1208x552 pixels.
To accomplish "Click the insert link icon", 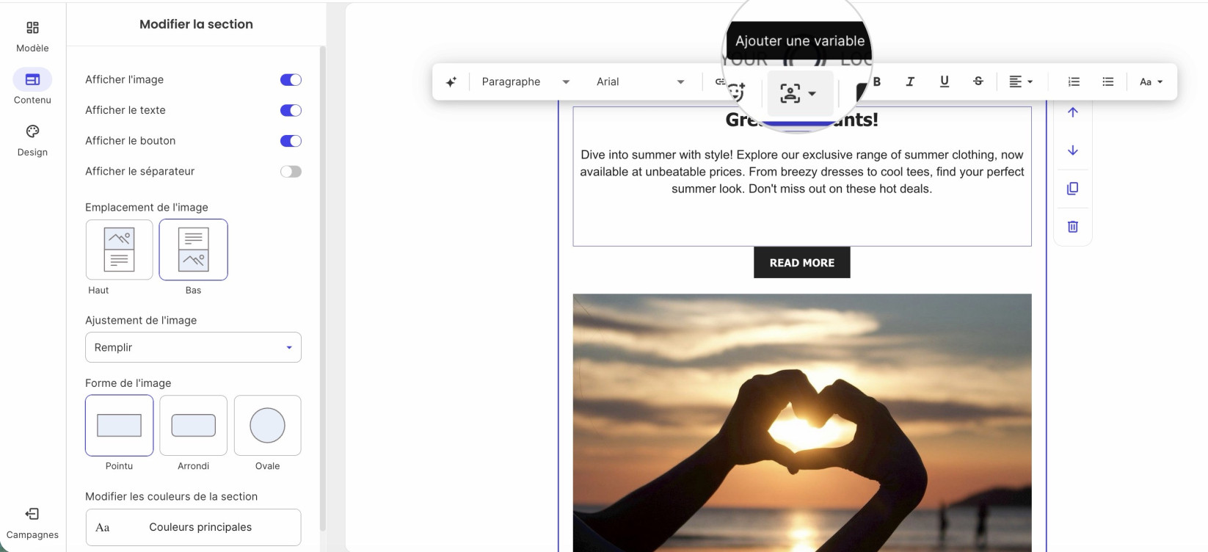I will pos(720,81).
